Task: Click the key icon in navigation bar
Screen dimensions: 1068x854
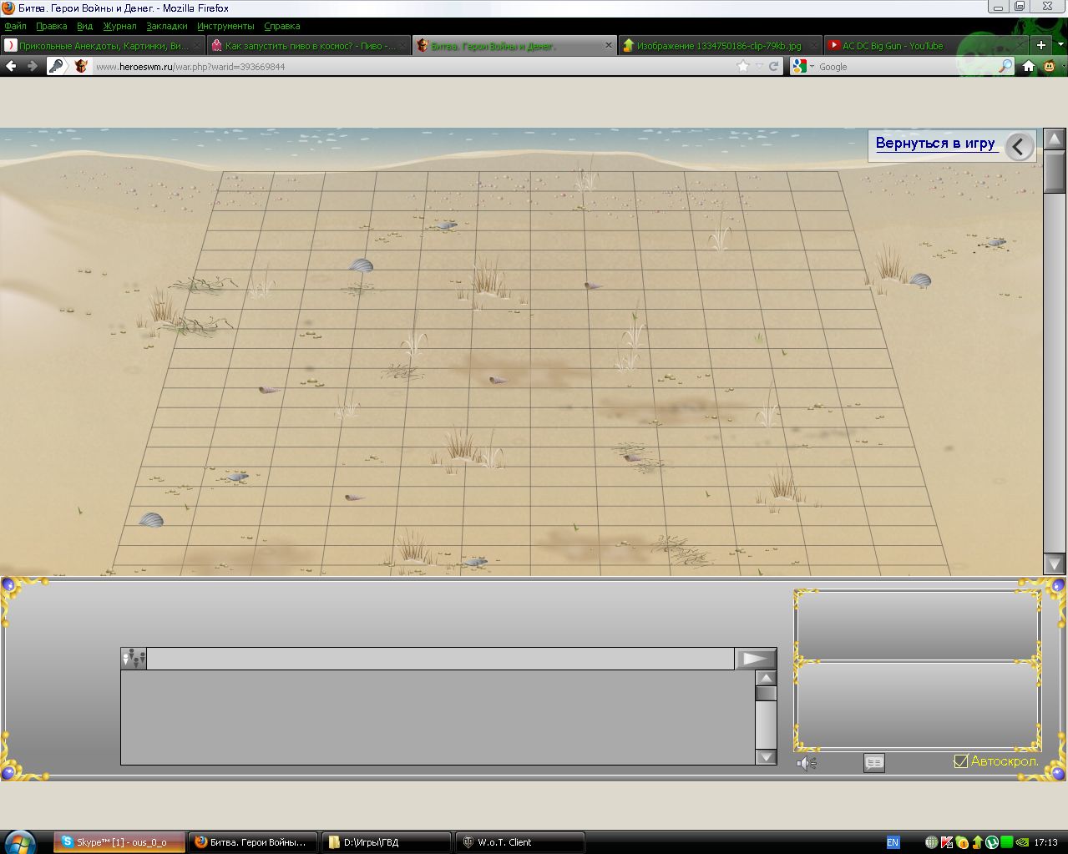Action: coord(57,66)
